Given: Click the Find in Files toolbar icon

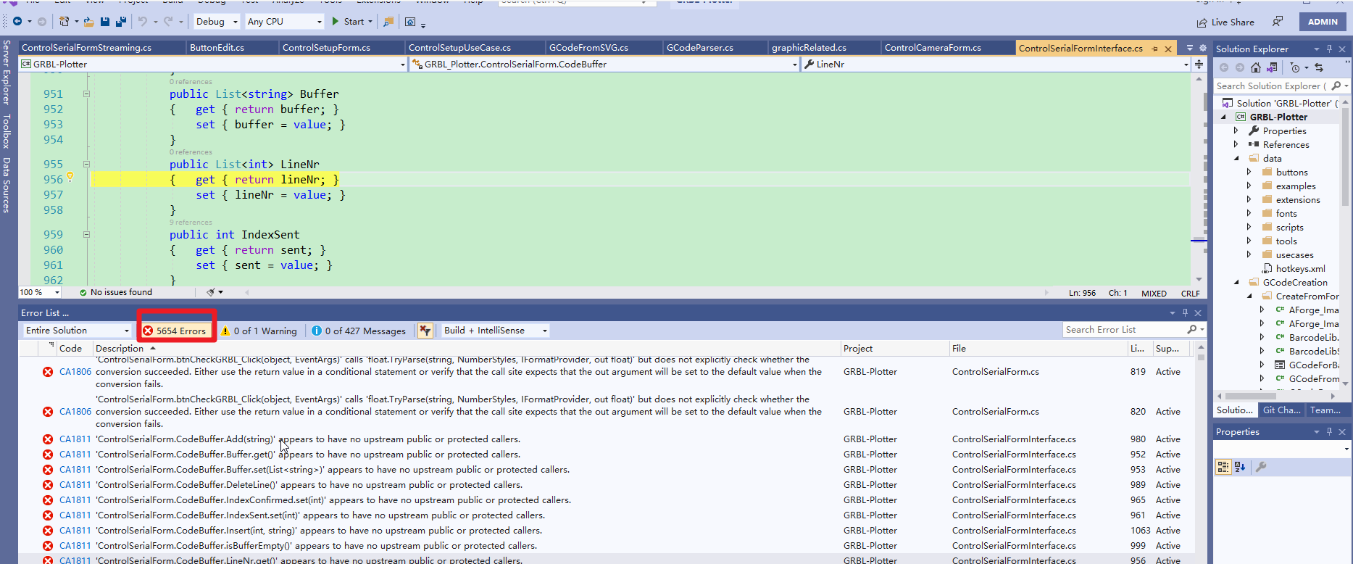Looking at the screenshot, I should tap(388, 22).
